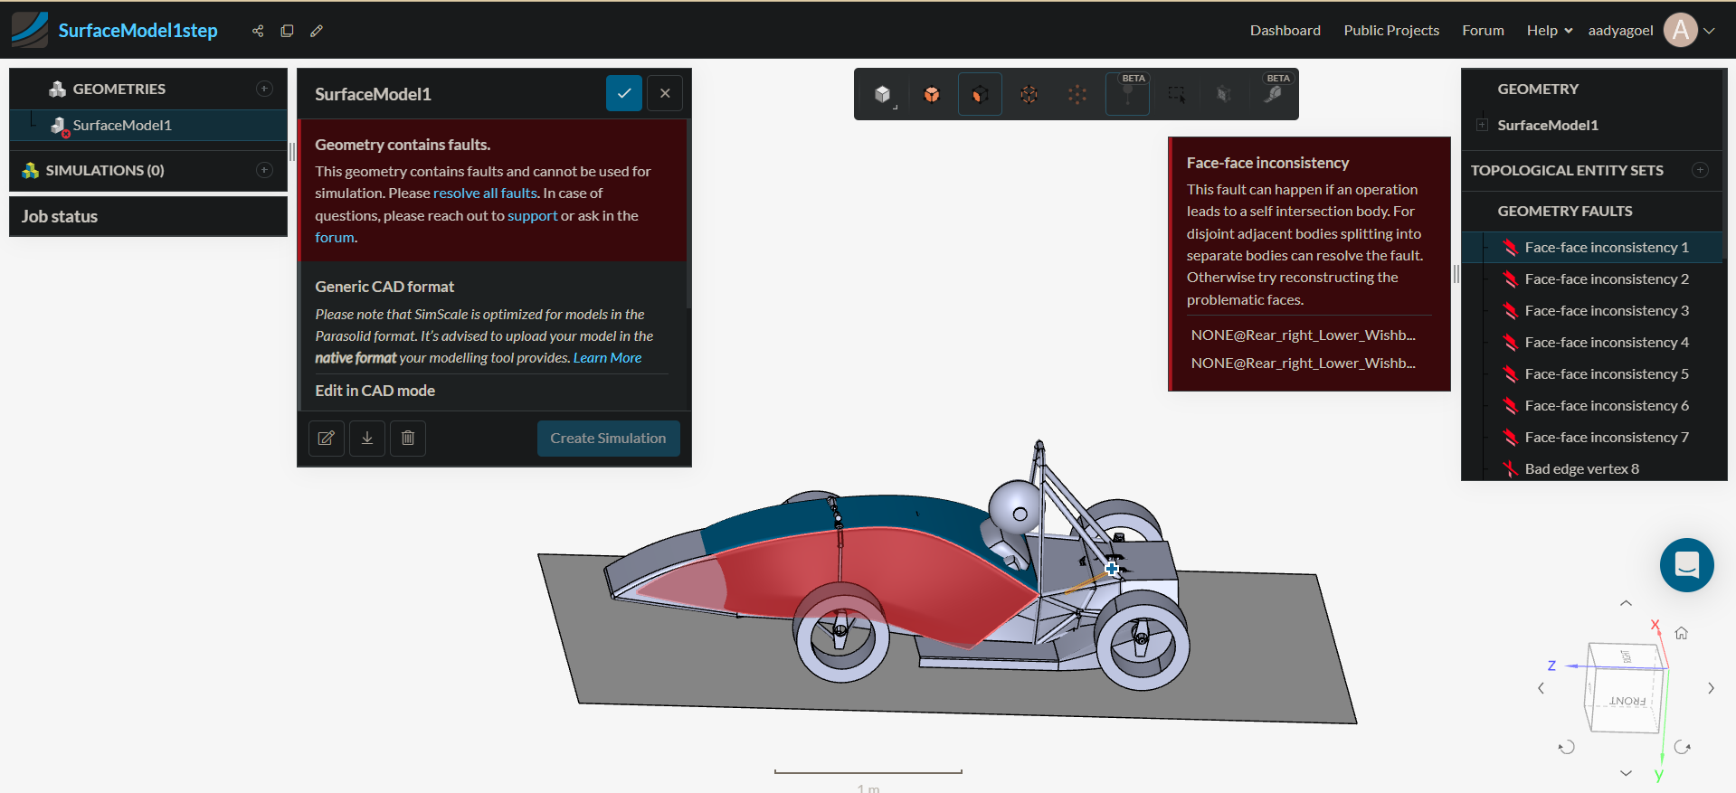Viewport: 1736px width, 793px height.
Task: Click the left chevron near orientation cube
Action: 1542,688
